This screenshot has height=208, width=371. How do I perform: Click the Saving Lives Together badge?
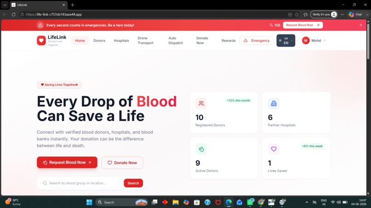pos(59,85)
